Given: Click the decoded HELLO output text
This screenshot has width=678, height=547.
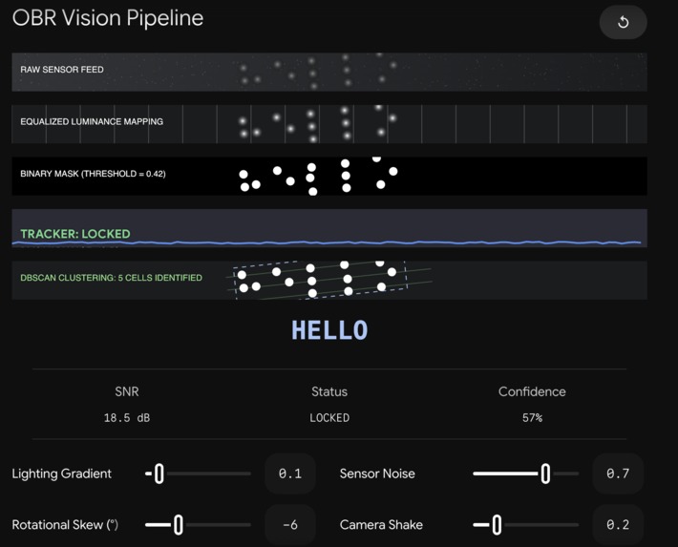Looking at the screenshot, I should tap(329, 330).
